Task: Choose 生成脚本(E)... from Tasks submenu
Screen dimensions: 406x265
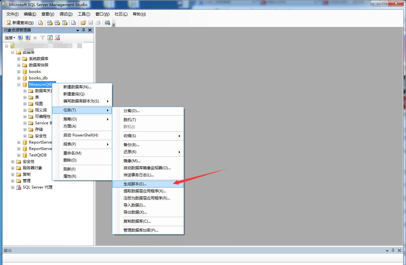Action: tap(148, 184)
